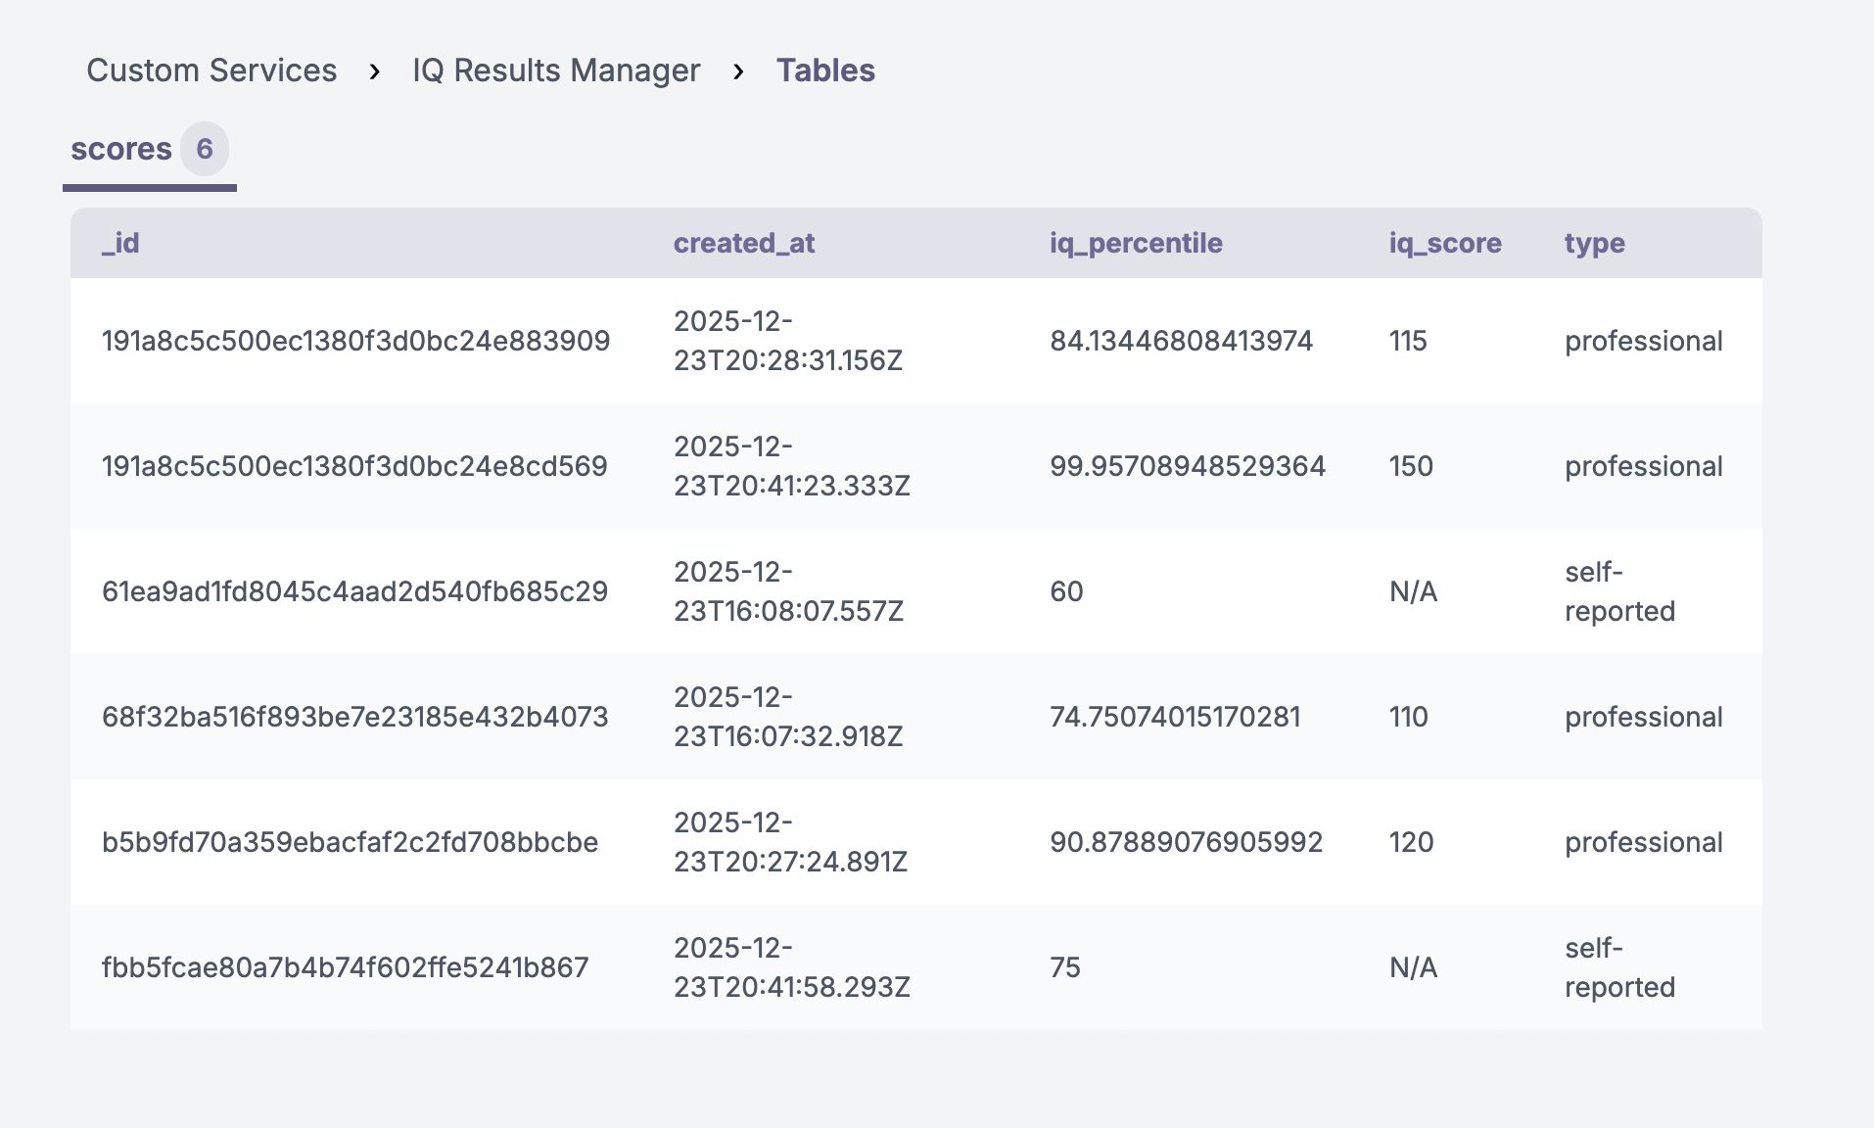Click the timestamp 2025-12-23T20:27:24.891Z
Viewport: 1874px width, 1128px height.
pyautogui.click(x=790, y=842)
